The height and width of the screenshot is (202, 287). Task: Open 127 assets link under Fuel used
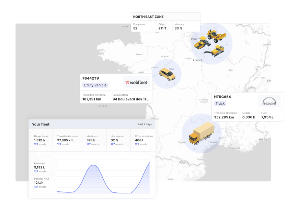[x=40, y=171]
